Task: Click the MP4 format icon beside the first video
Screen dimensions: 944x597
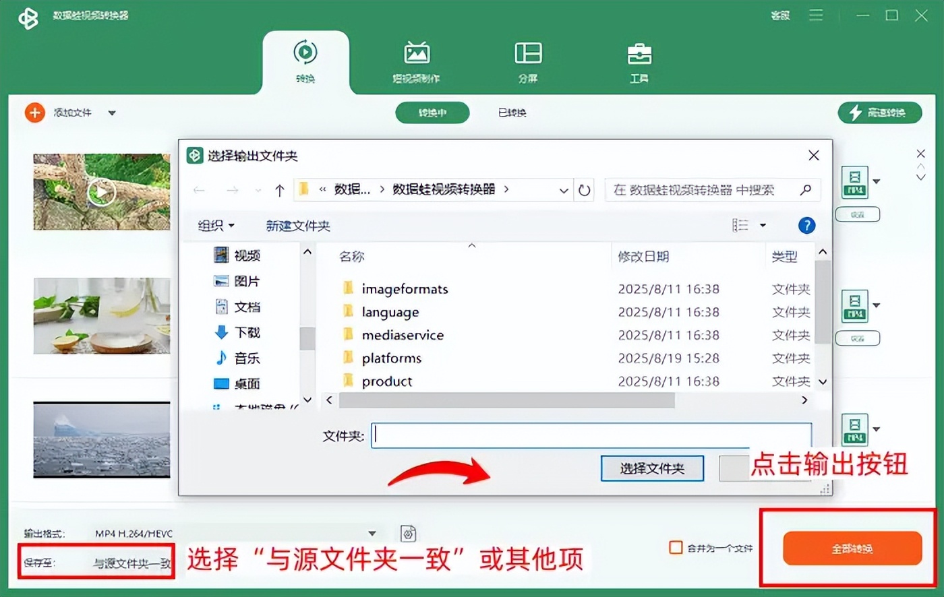Action: click(854, 181)
